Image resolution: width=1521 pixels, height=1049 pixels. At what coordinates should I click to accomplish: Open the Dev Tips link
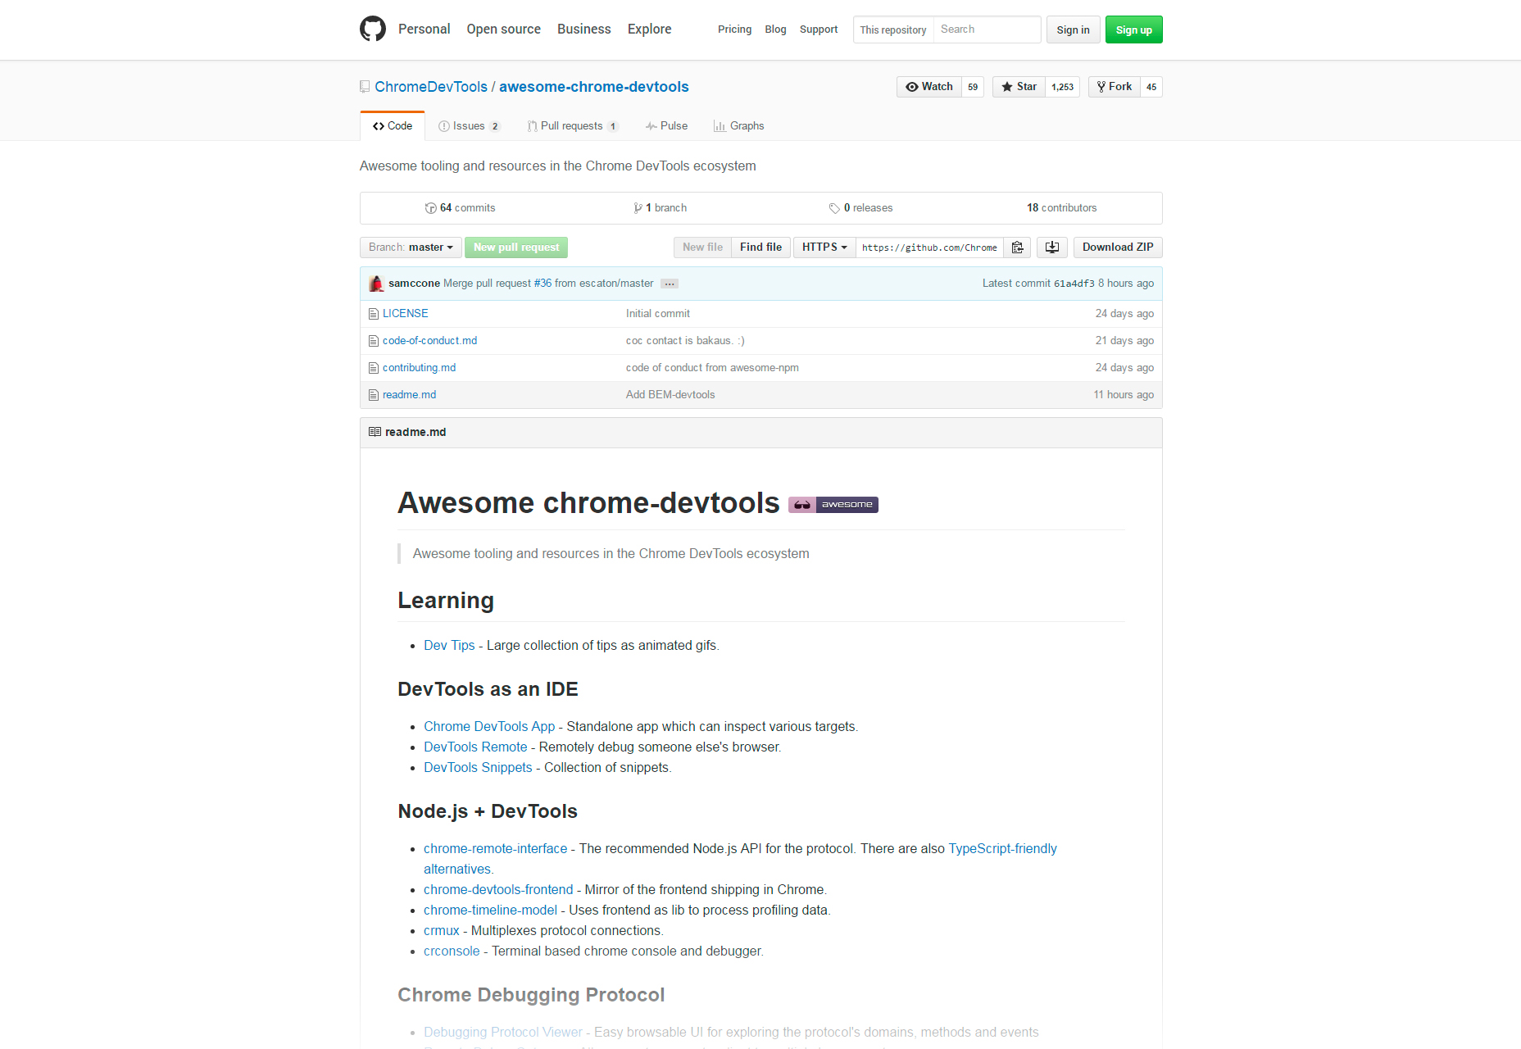click(x=449, y=646)
